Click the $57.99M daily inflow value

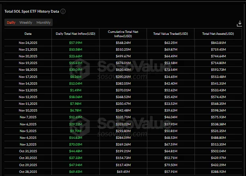(x=76, y=42)
